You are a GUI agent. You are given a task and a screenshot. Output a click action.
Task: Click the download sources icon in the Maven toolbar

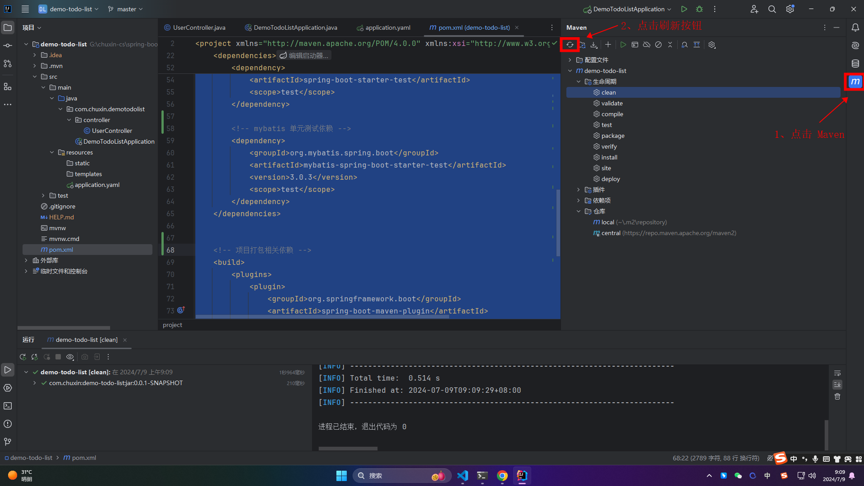[x=594, y=45]
